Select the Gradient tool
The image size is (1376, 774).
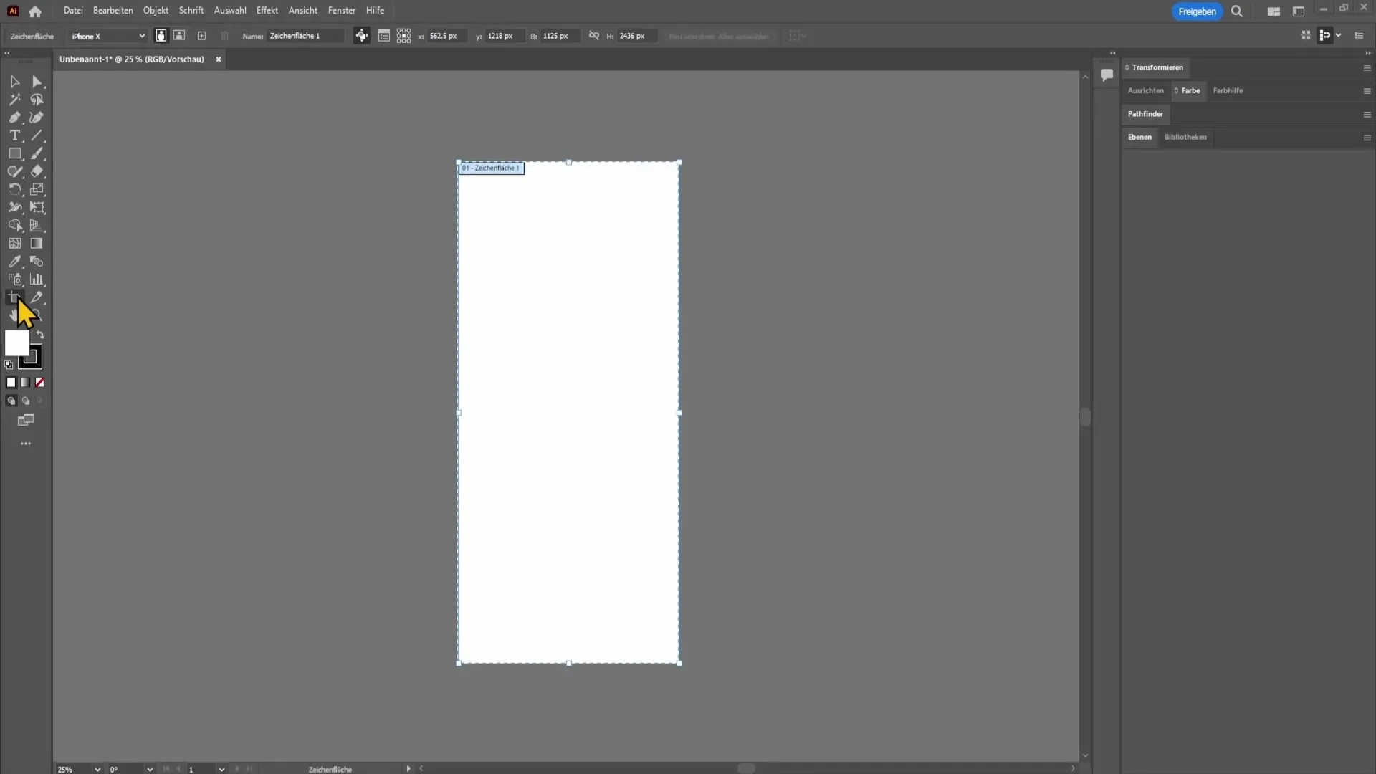(x=37, y=244)
